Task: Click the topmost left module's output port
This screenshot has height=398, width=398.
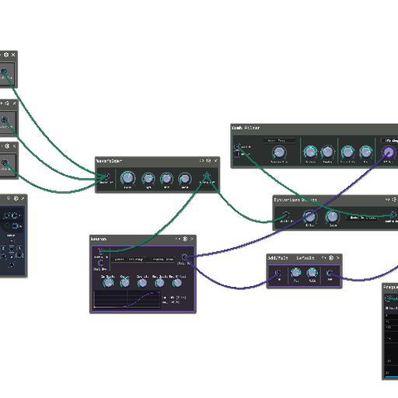Action: (x=4, y=72)
